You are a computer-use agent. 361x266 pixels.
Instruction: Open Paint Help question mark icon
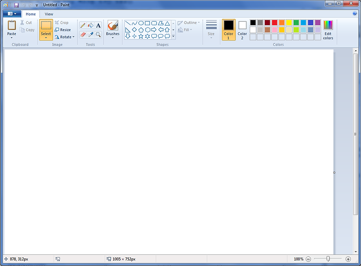(355, 14)
